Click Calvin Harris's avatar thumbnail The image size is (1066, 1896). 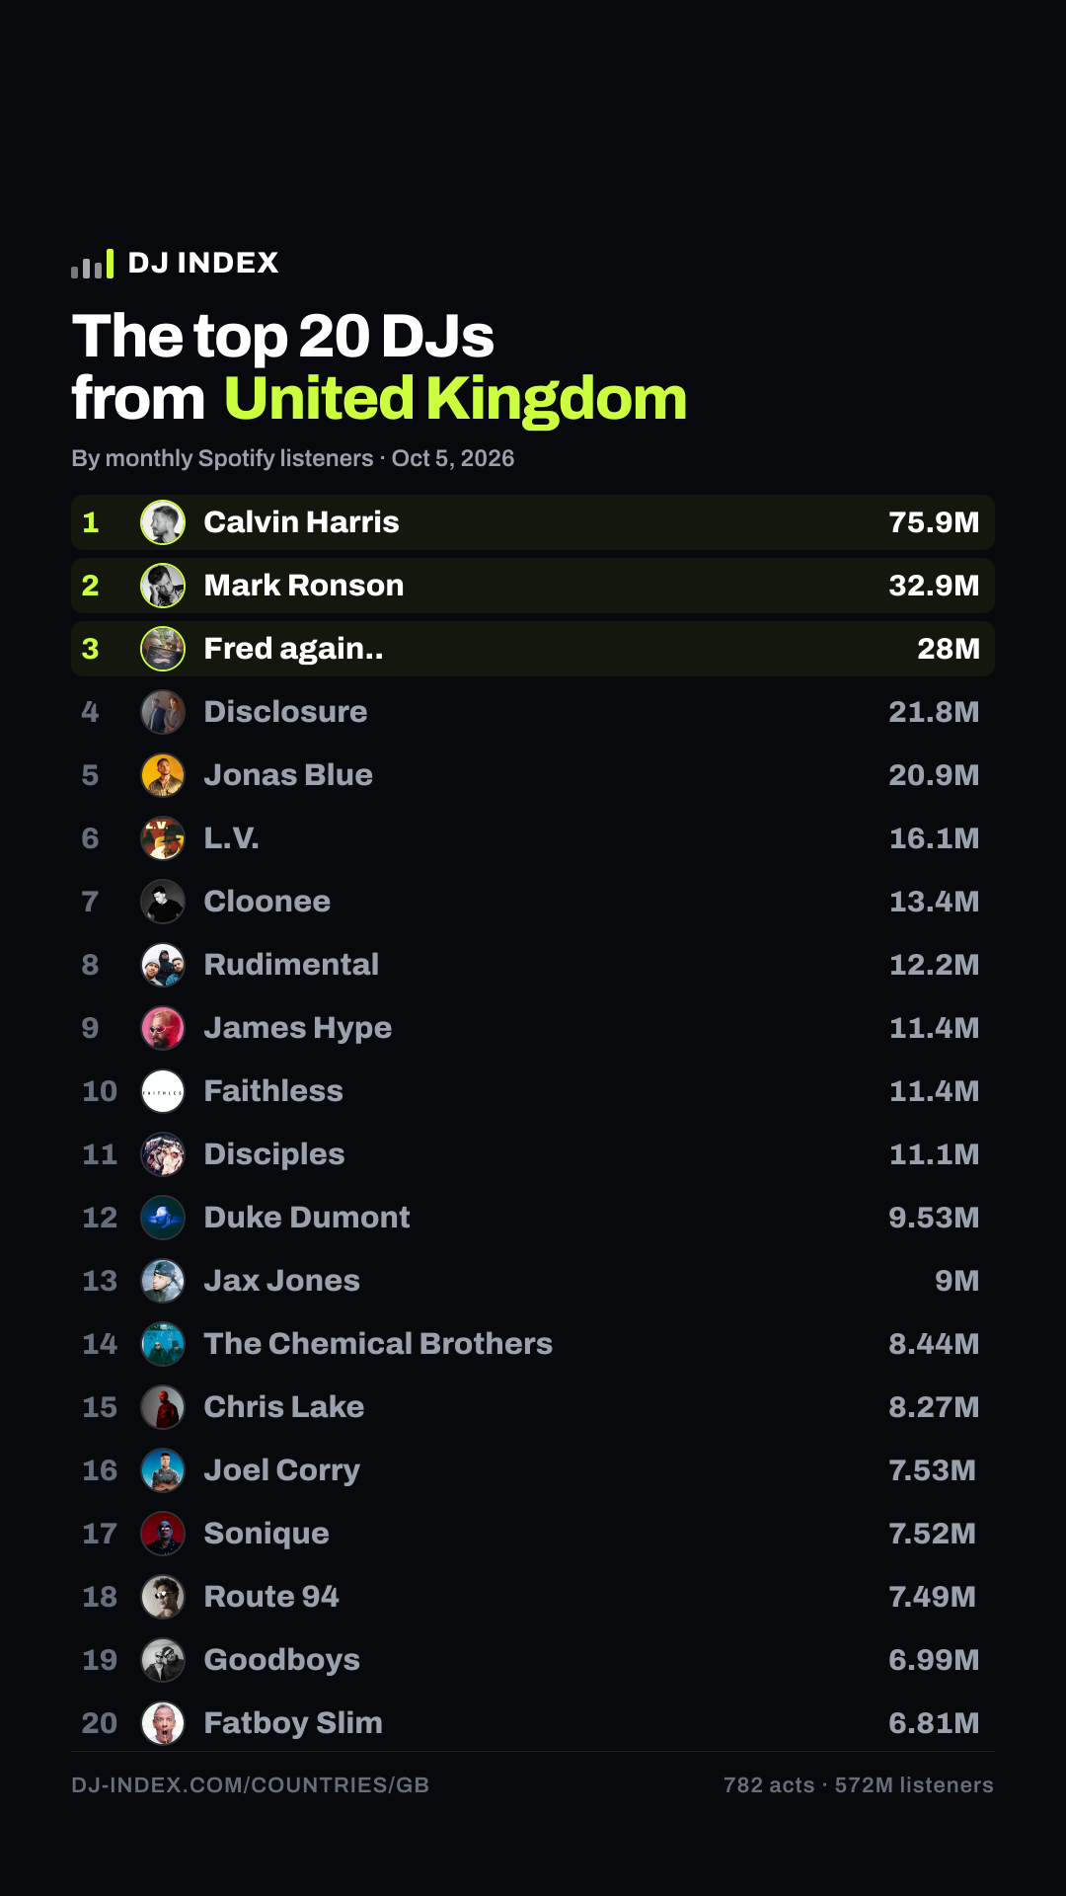[x=163, y=522]
